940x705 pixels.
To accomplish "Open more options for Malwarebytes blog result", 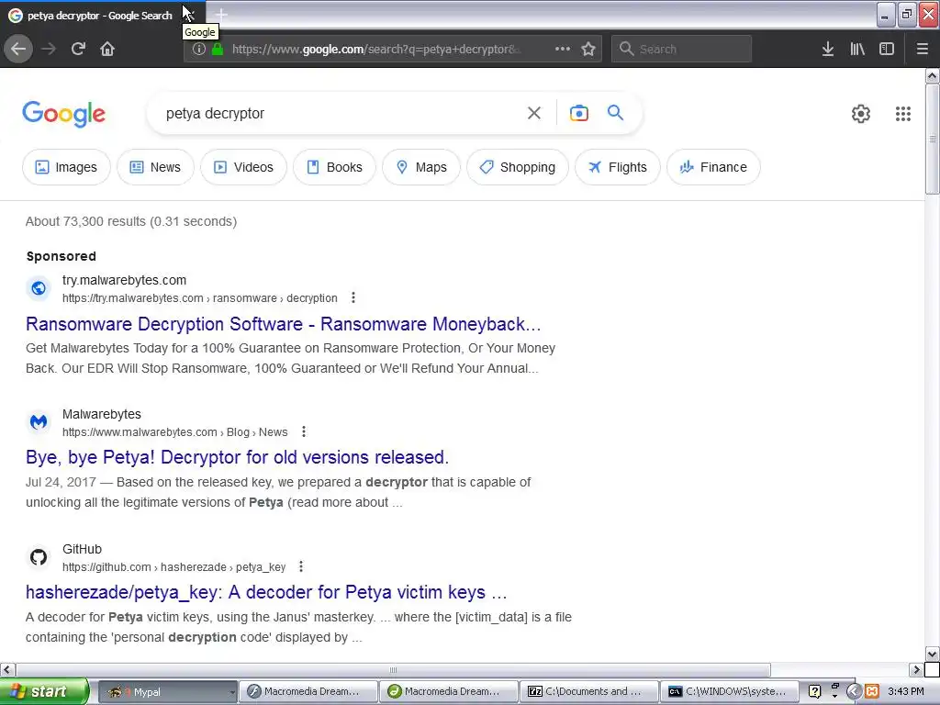I will click(304, 431).
